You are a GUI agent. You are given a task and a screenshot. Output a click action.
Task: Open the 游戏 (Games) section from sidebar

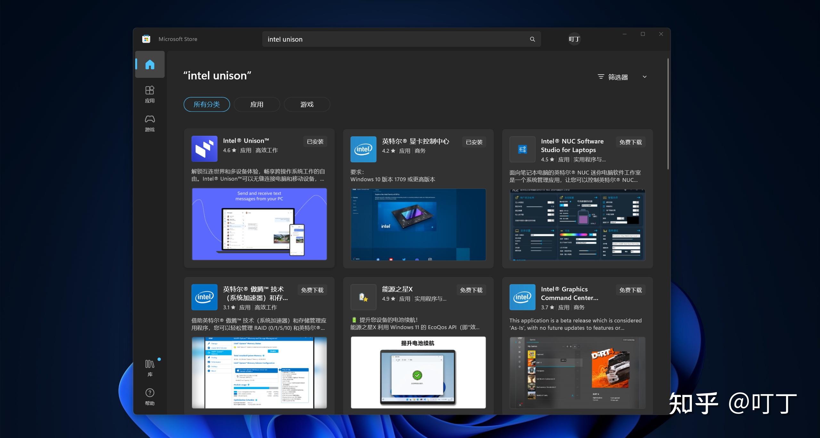click(x=150, y=123)
